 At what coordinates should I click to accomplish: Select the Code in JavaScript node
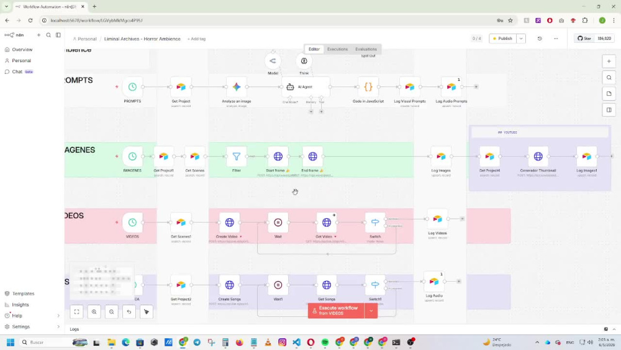coord(368,87)
